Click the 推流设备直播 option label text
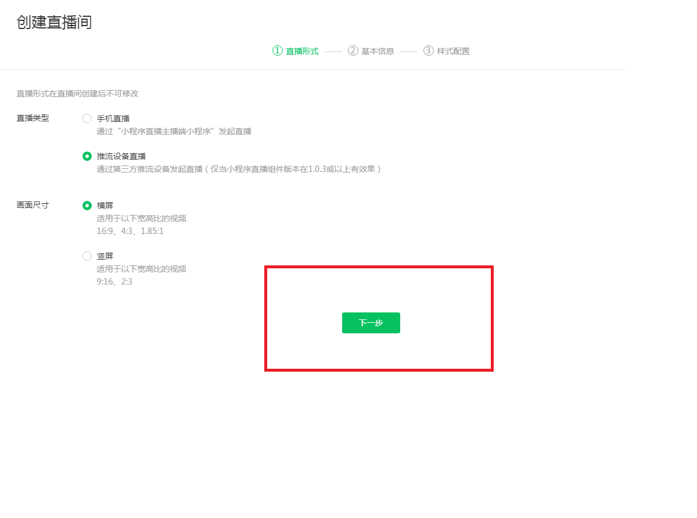The image size is (697, 518). (x=121, y=156)
